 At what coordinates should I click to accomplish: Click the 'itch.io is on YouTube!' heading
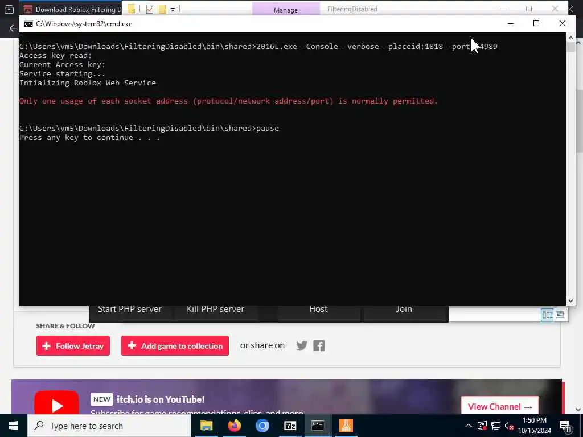click(161, 399)
